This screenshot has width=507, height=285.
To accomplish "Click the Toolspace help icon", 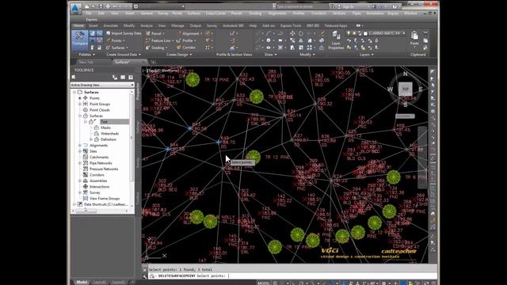I will 131,78.
